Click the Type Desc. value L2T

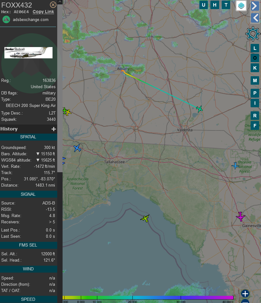point(52,113)
